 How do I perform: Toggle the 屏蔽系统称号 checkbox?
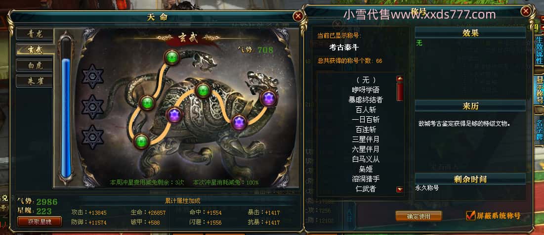click(x=470, y=216)
